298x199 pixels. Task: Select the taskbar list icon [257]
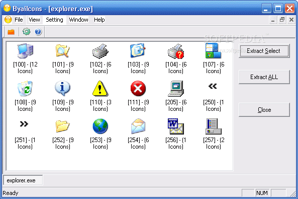214,126
